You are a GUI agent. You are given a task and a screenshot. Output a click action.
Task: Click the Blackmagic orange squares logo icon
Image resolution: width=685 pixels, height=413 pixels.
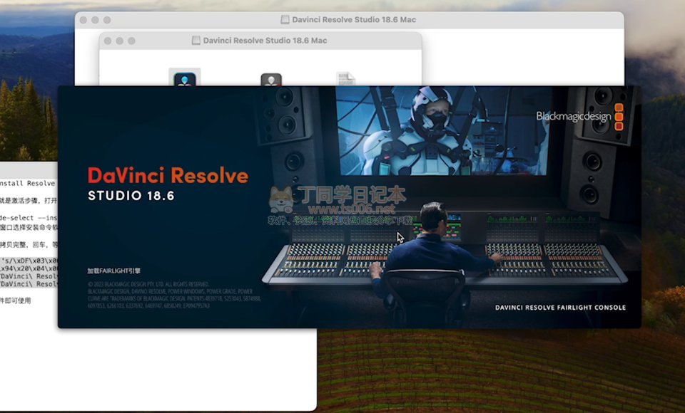point(619,117)
